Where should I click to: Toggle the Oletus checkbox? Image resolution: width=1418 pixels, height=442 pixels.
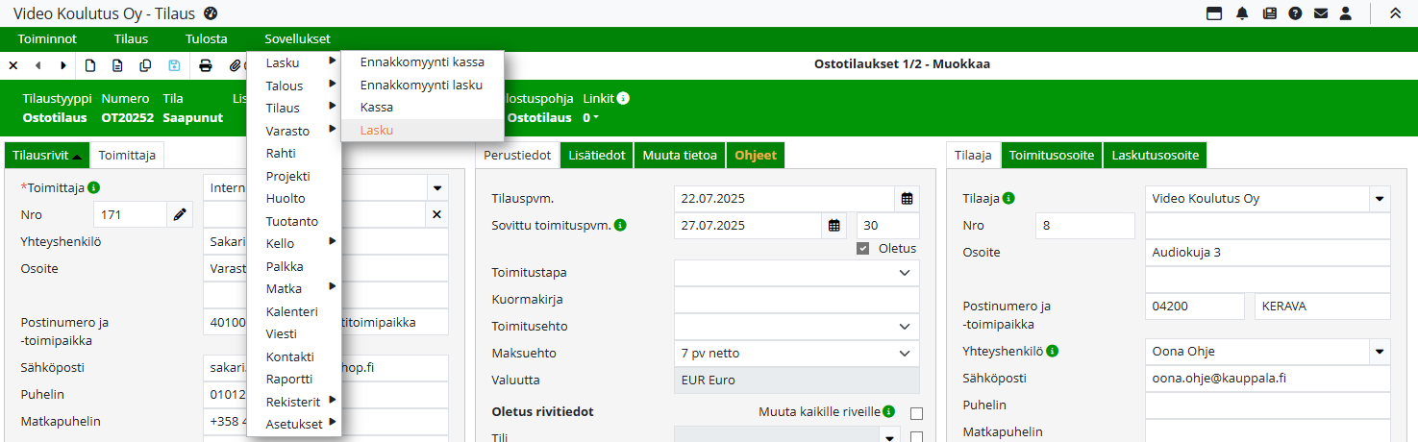click(x=863, y=249)
